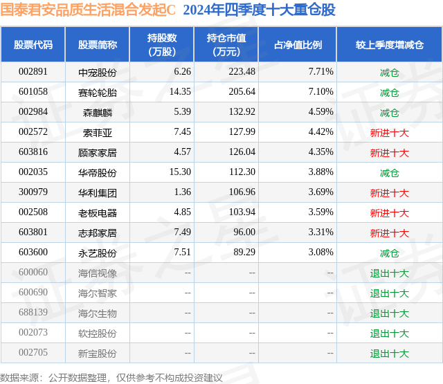Click the 股票代码 column header
The height and width of the screenshot is (384, 443).
pyautogui.click(x=33, y=44)
